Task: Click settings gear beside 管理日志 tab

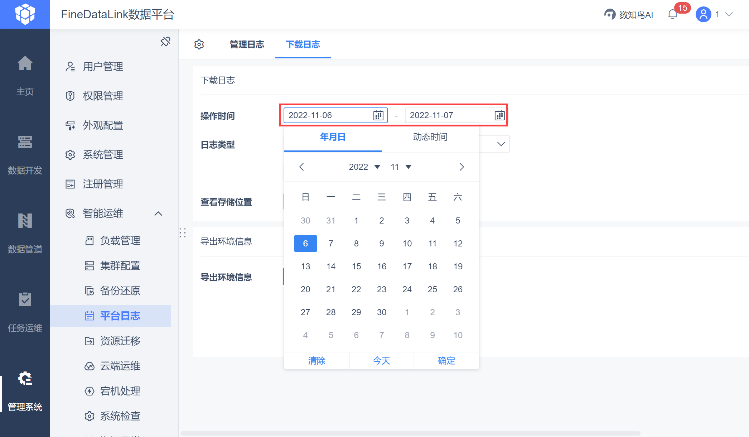Action: coord(199,44)
